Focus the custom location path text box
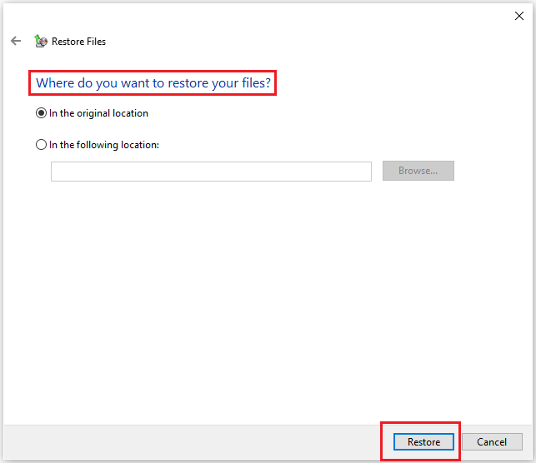Image resolution: width=536 pixels, height=463 pixels. [x=211, y=172]
